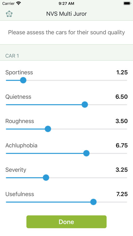
Task: Click the Achluphobia slider thumb
Action: [x=86, y=153]
